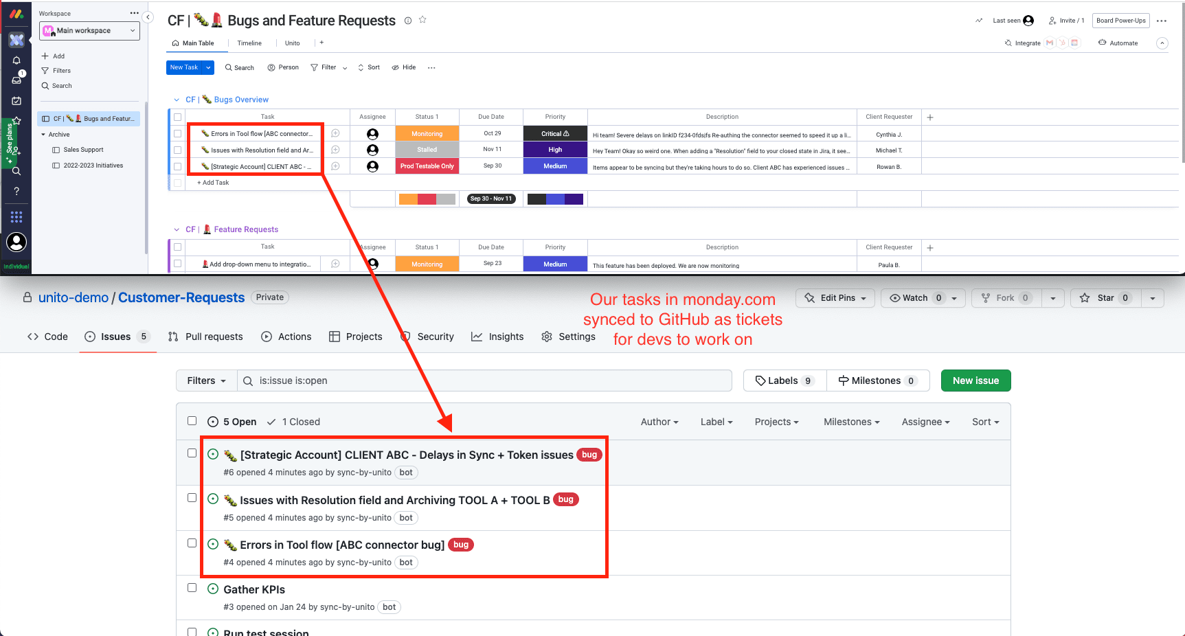Switch to the Timeline view tab
1185x636 pixels.
click(249, 43)
